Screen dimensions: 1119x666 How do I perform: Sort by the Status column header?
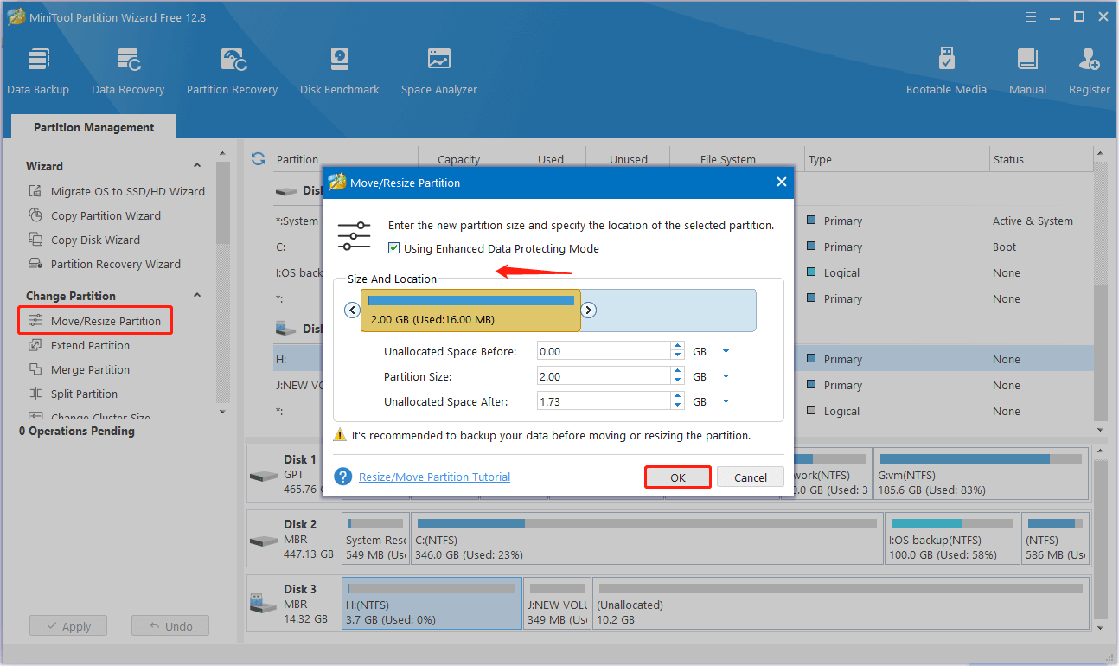click(x=1041, y=159)
